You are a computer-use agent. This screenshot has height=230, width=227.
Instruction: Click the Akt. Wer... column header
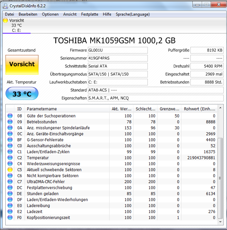tap(121, 109)
